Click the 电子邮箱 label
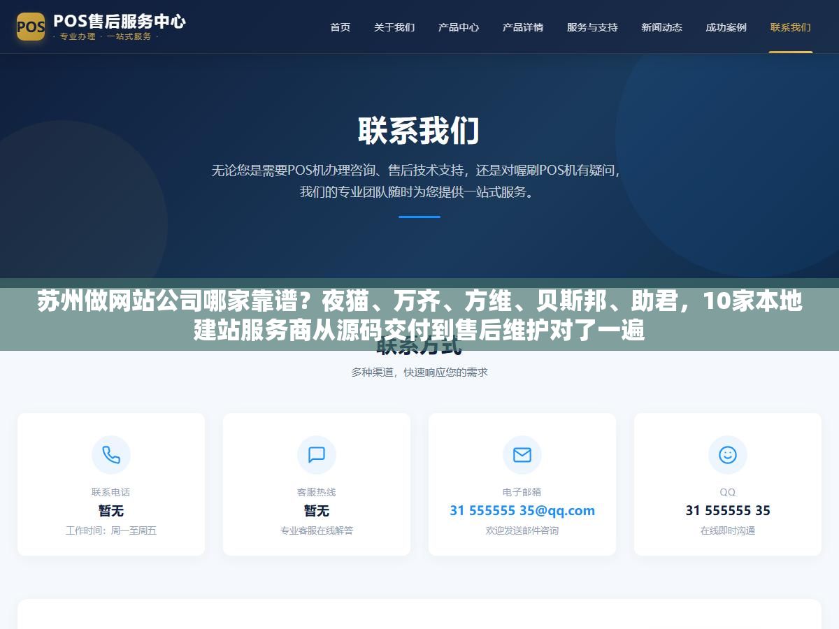This screenshot has width=839, height=629. click(x=522, y=492)
